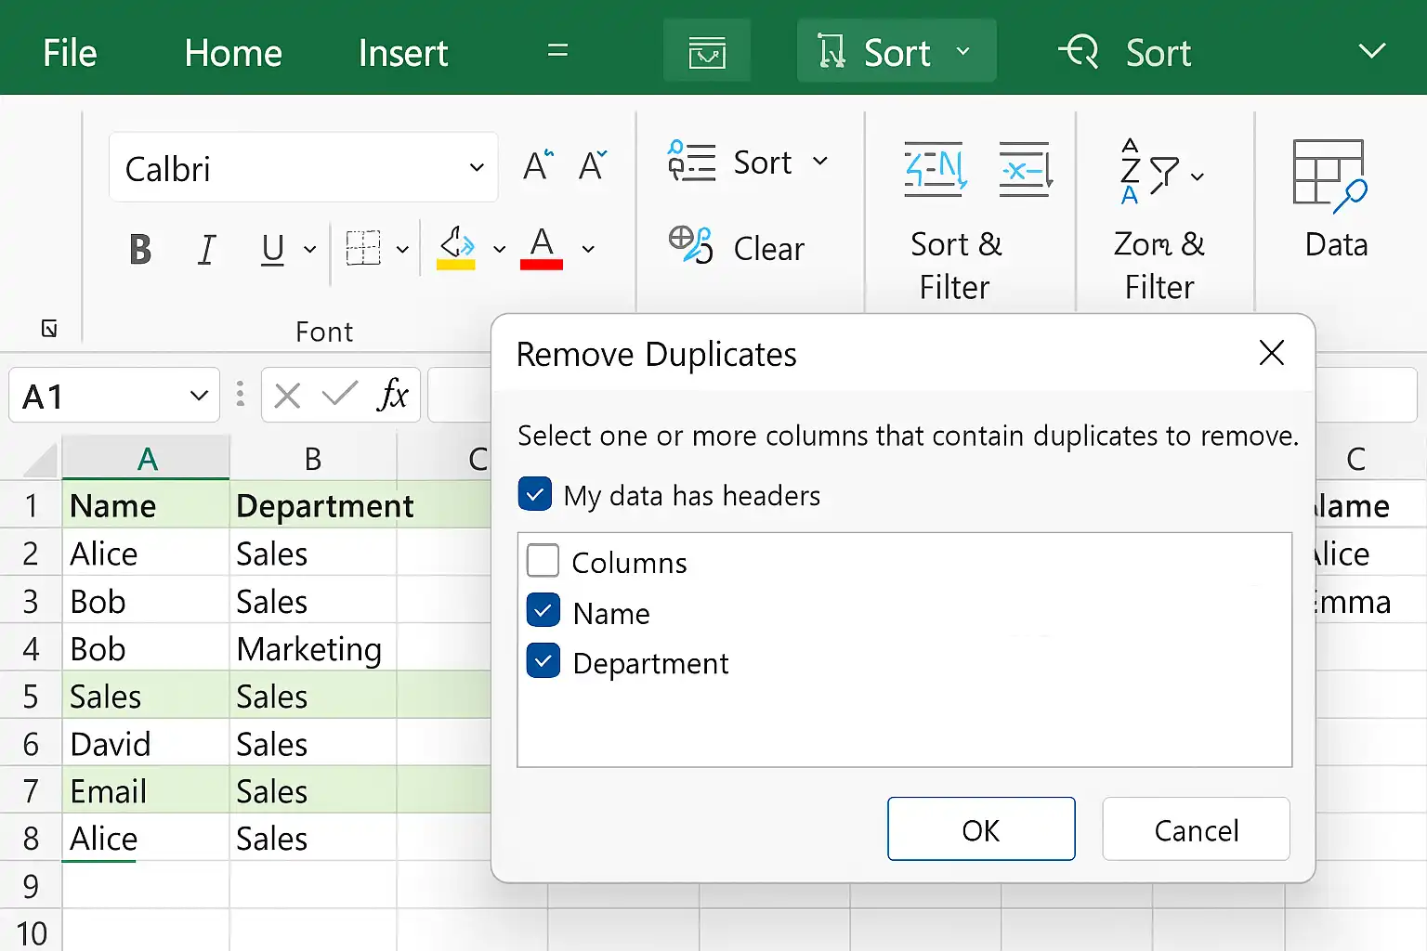This screenshot has height=951, width=1427.
Task: Check the Columns select-all checkbox
Action: click(543, 561)
